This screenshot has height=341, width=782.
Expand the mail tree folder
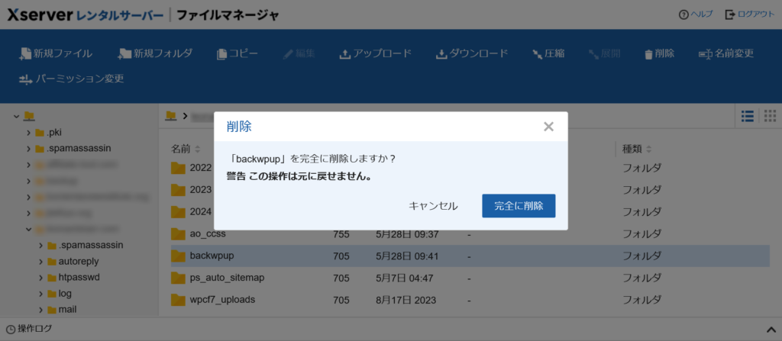coord(41,310)
